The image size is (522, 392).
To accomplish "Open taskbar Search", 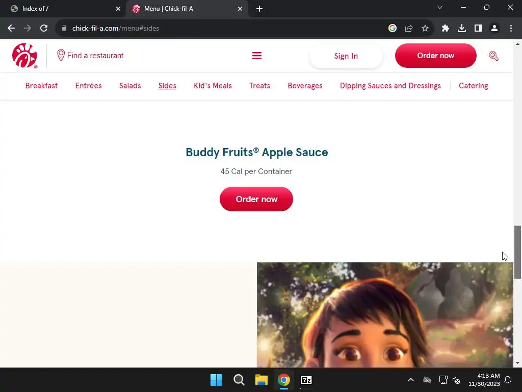I will point(239,380).
